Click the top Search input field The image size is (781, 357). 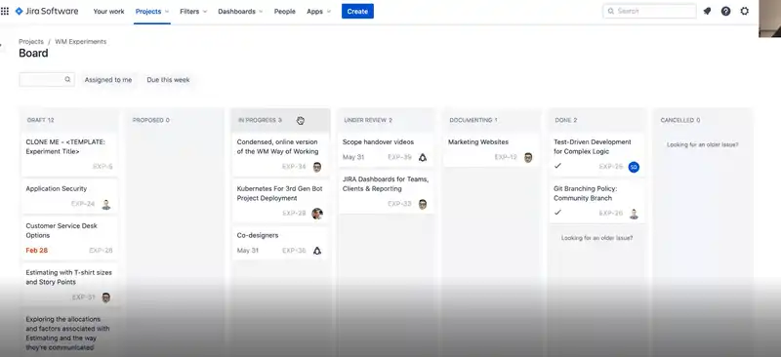coord(649,11)
